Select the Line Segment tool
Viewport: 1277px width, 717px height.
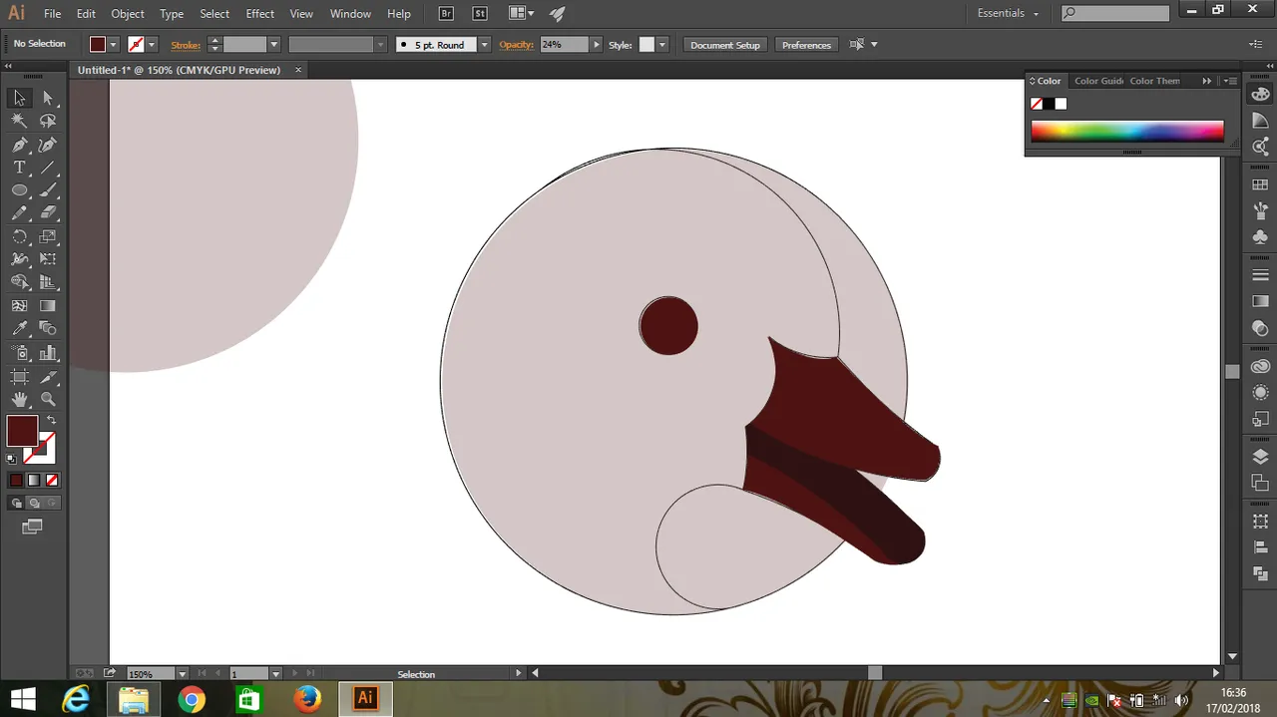point(48,168)
